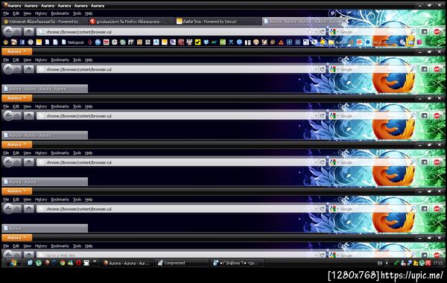Open Edit menu in bottom frame's menu bar
This screenshot has height=283, width=447.
coord(16,246)
